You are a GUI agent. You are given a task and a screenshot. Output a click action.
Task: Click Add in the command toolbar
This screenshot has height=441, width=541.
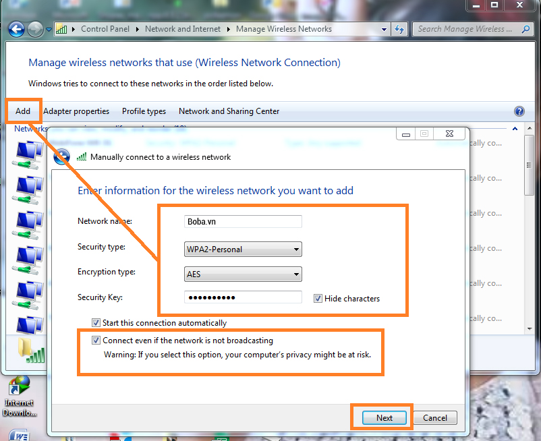point(23,111)
